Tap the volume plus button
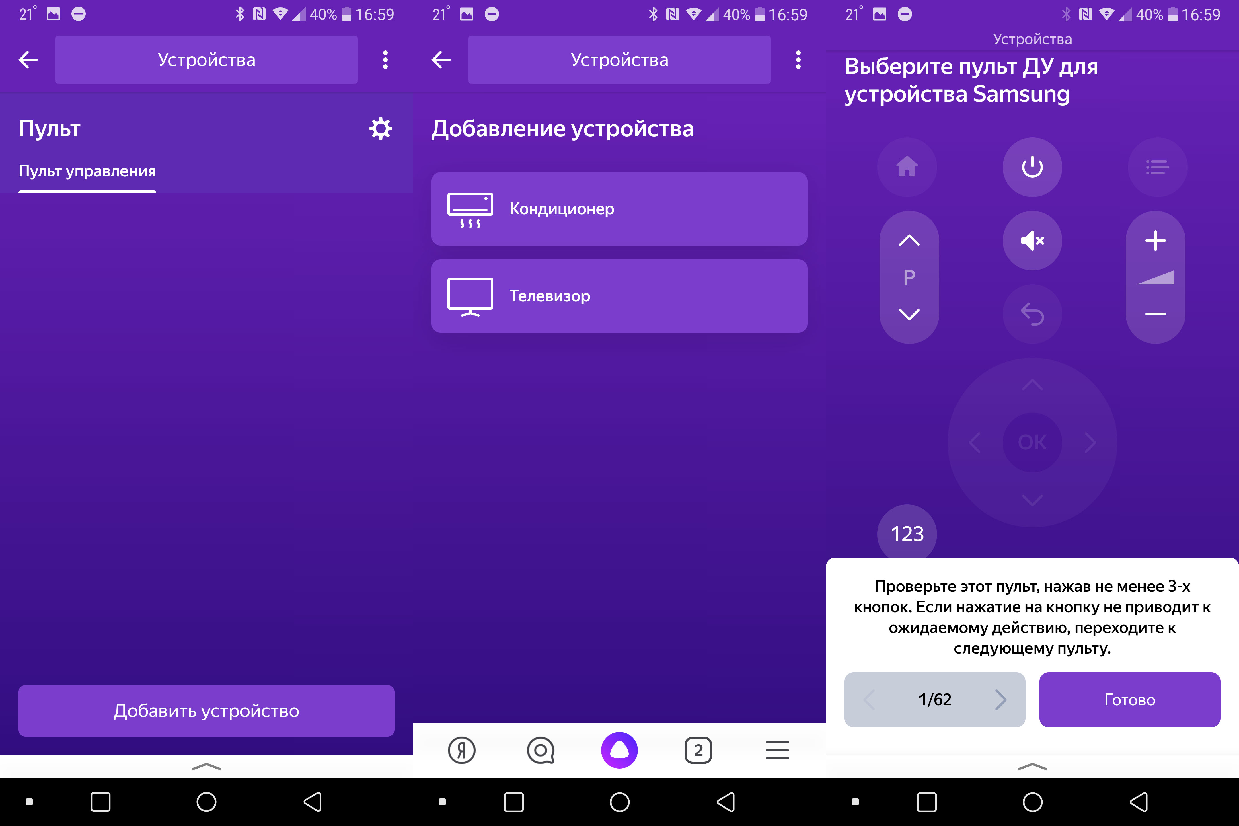The height and width of the screenshot is (826, 1239). pos(1155,241)
